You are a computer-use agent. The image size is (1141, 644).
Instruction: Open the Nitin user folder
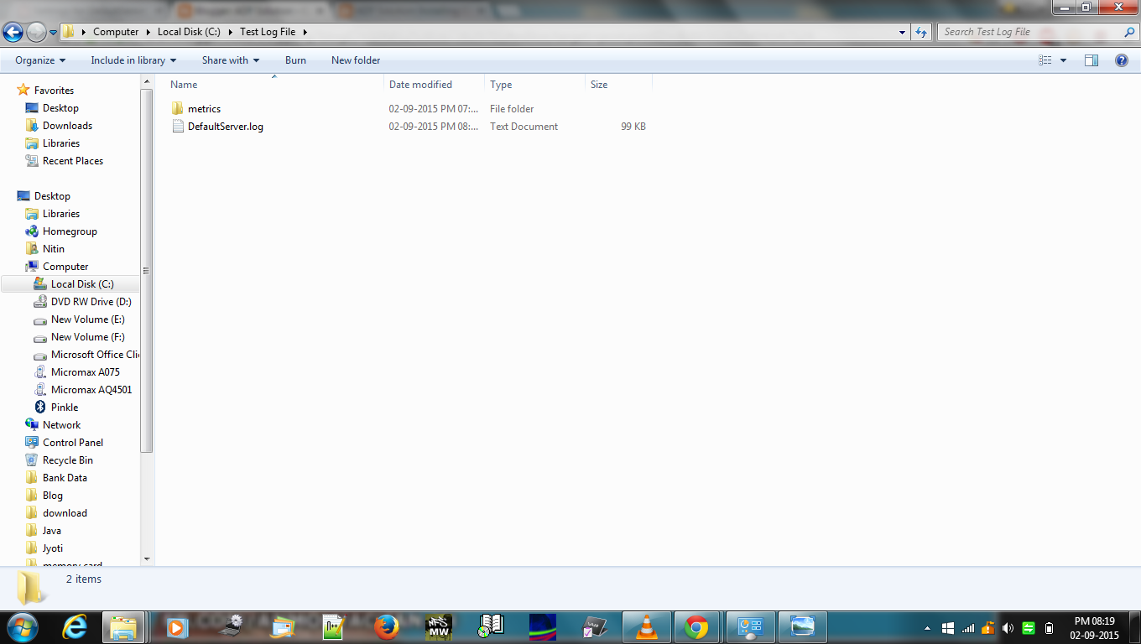point(54,249)
